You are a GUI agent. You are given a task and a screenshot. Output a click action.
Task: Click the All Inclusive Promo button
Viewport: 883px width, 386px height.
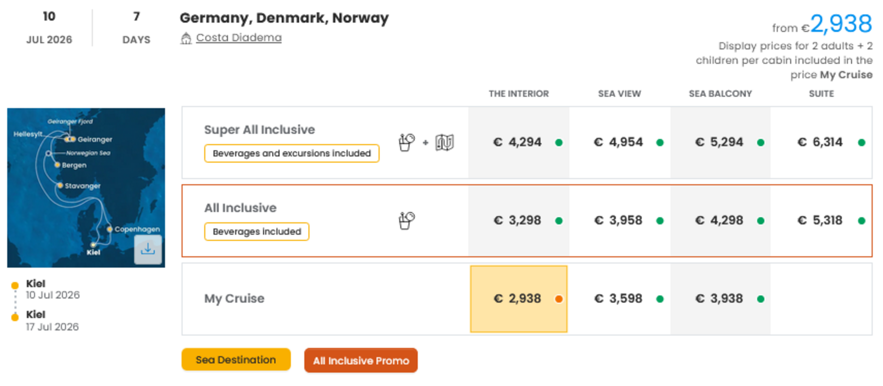tap(361, 360)
